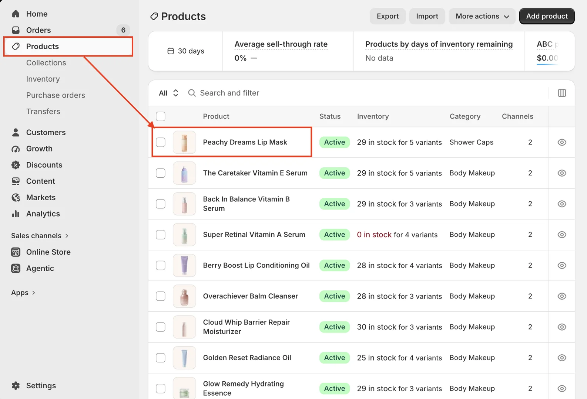This screenshot has height=399, width=587.
Task: Click the Berry Boost Lip Conditioning Oil thumbnail
Action: click(184, 265)
